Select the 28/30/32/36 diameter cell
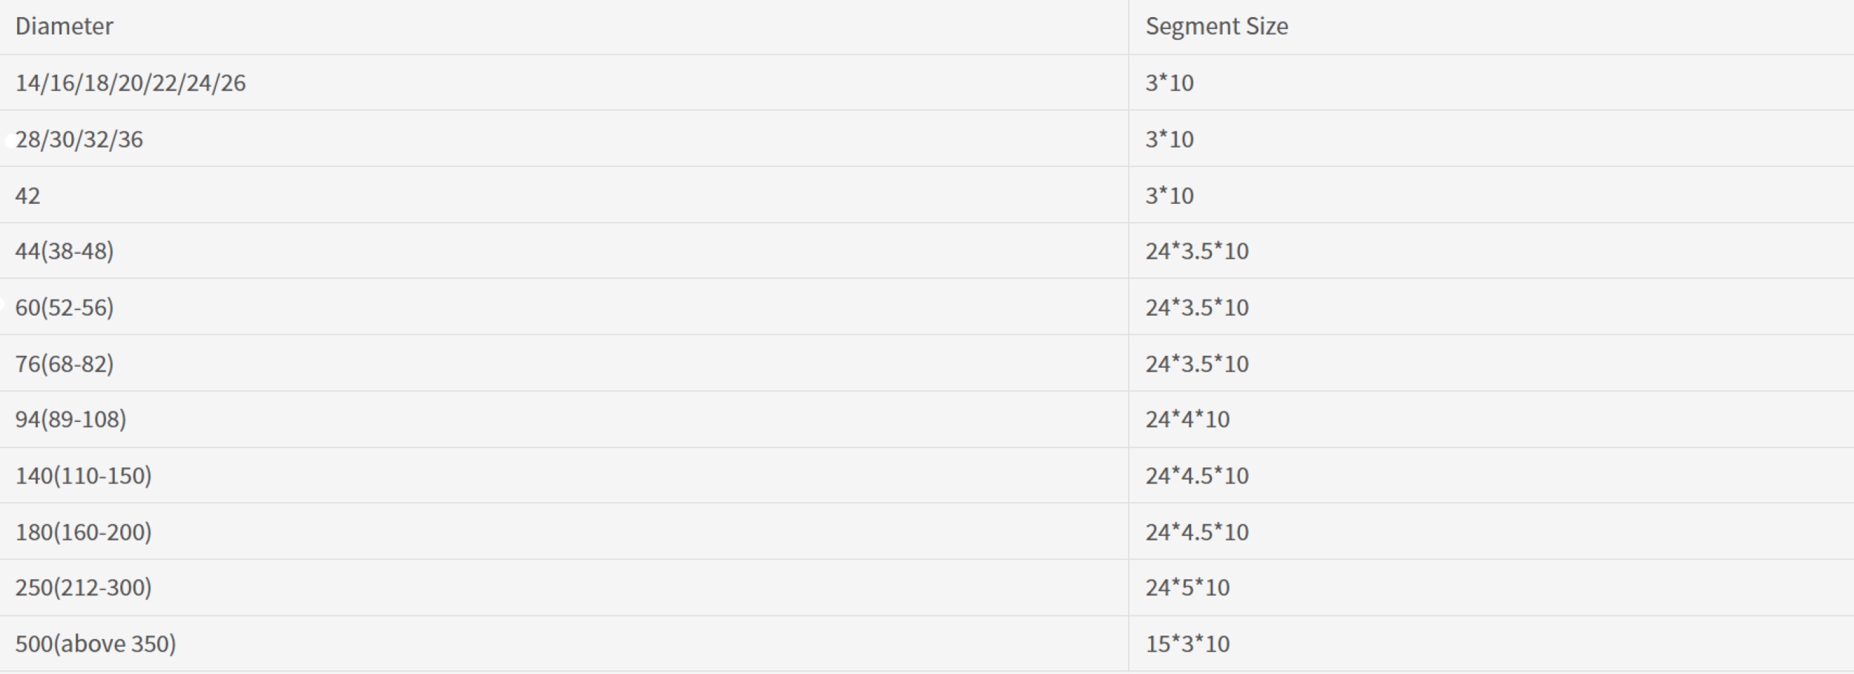Viewport: 1854px width, 674px height. [x=79, y=139]
